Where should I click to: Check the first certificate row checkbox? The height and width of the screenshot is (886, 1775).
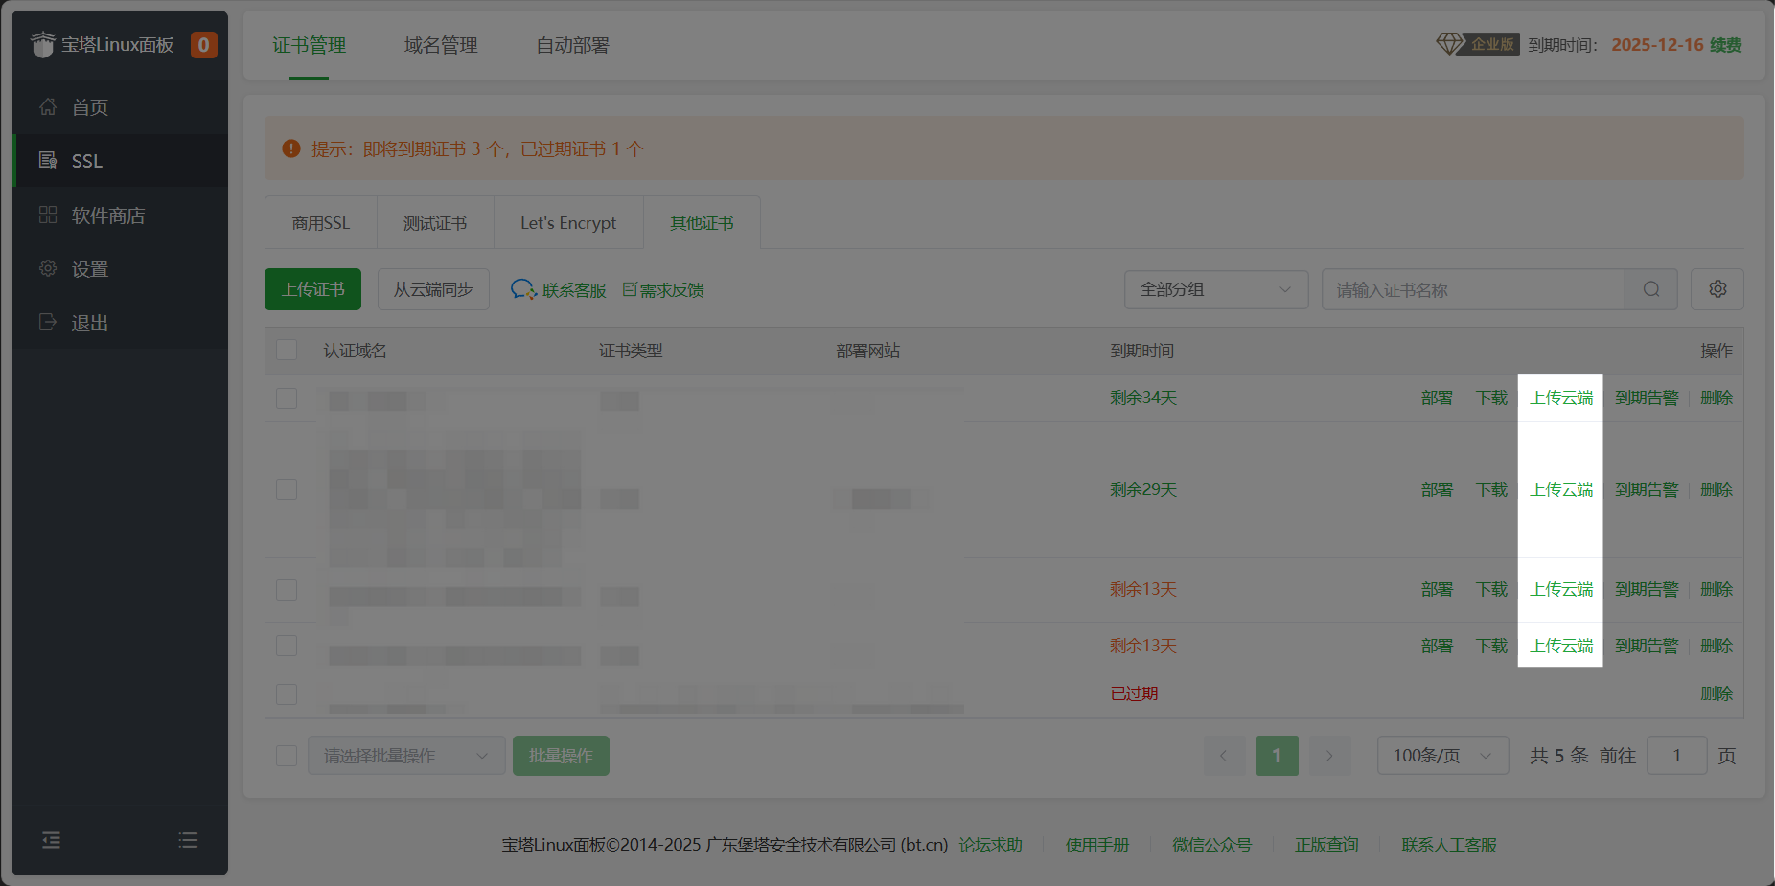287,398
